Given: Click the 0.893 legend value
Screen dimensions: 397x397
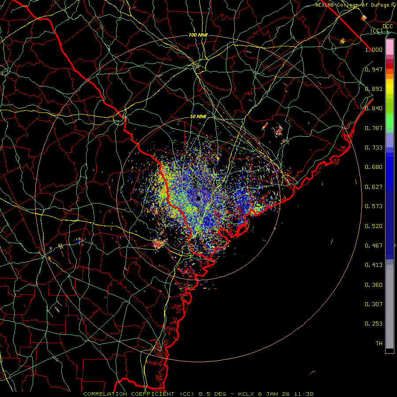Looking at the screenshot, I should point(374,89).
